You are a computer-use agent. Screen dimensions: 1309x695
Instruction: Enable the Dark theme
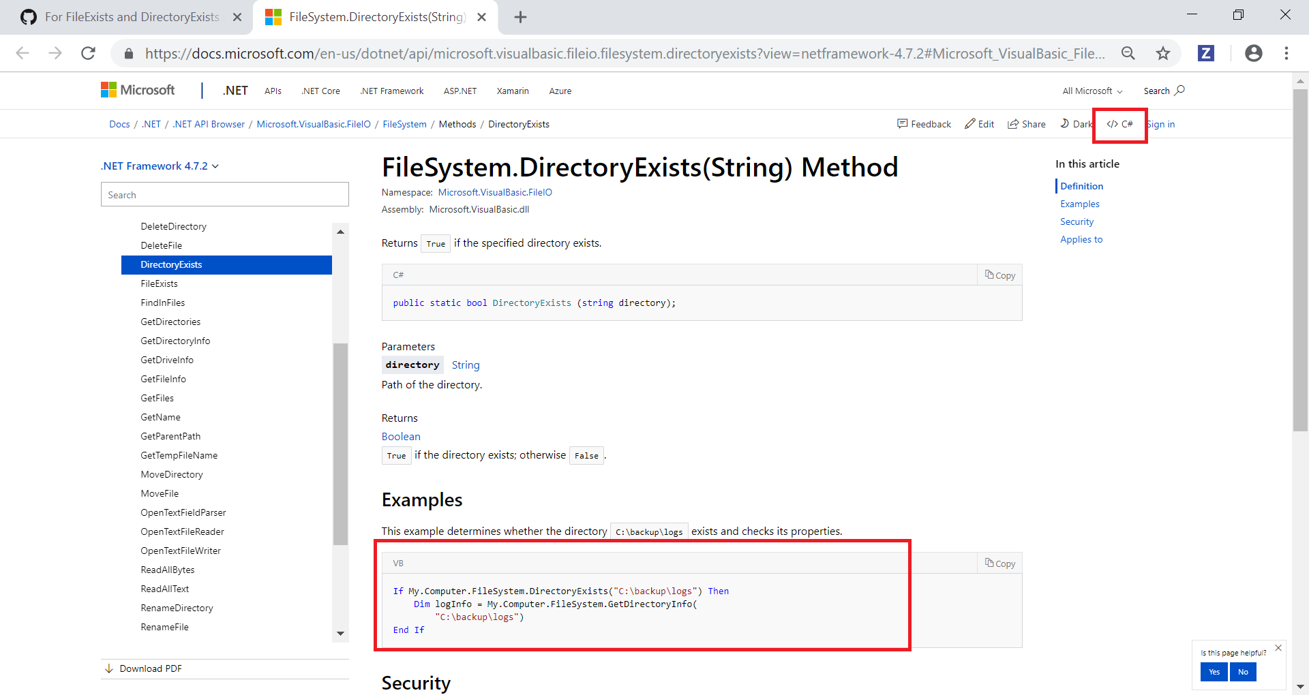pyautogui.click(x=1076, y=124)
